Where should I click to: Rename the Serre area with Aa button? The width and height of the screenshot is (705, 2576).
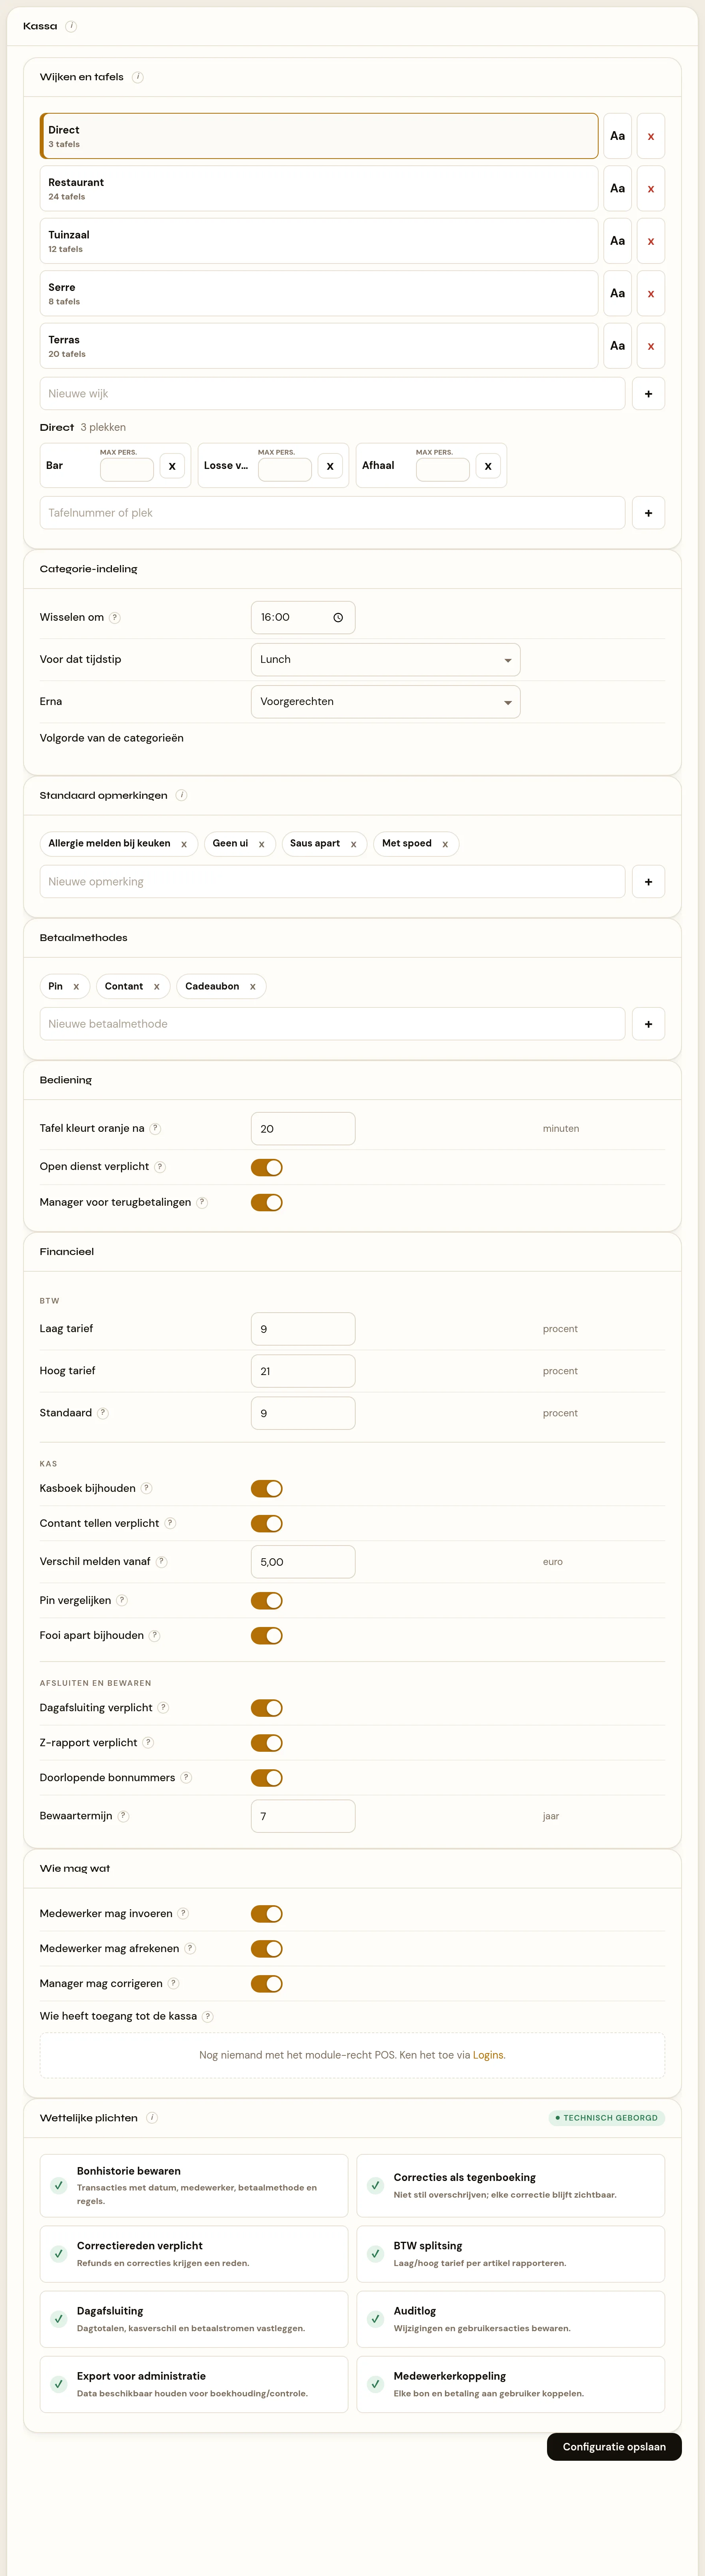[x=617, y=293]
